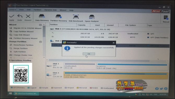Click the Undo arrow icon

[20, 16]
